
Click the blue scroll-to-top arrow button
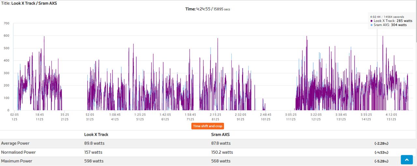pyautogui.click(x=407, y=160)
